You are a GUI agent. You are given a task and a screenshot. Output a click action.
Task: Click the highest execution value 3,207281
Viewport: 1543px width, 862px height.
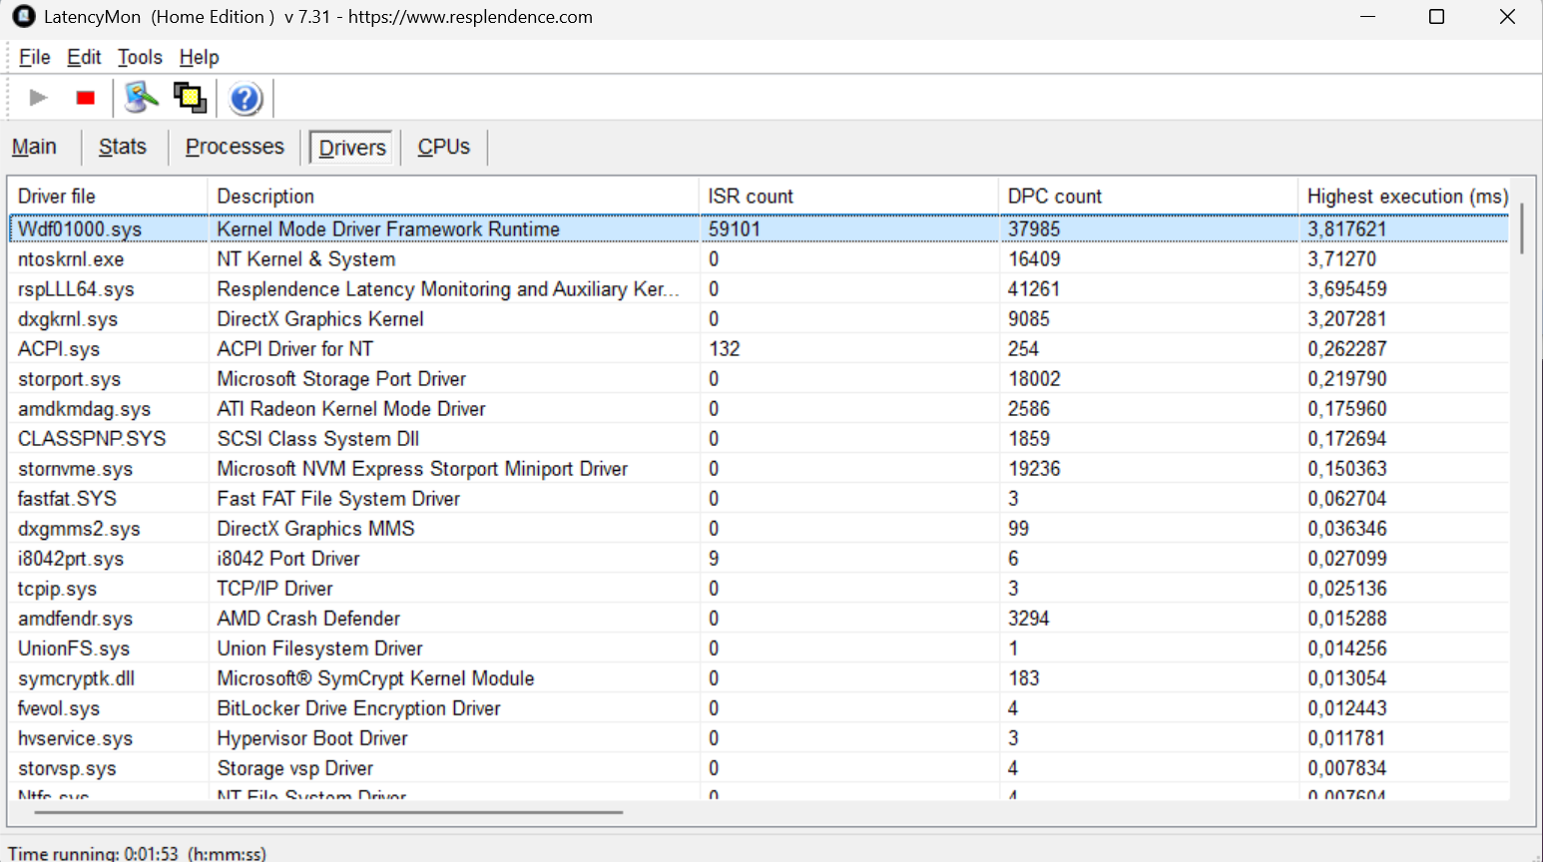1347,319
